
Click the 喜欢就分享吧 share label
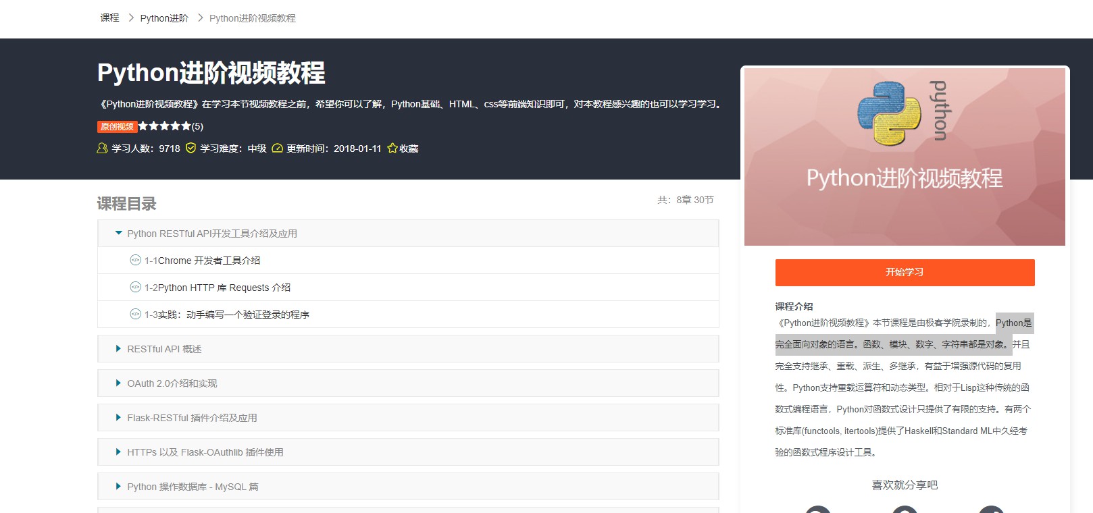[x=905, y=485]
